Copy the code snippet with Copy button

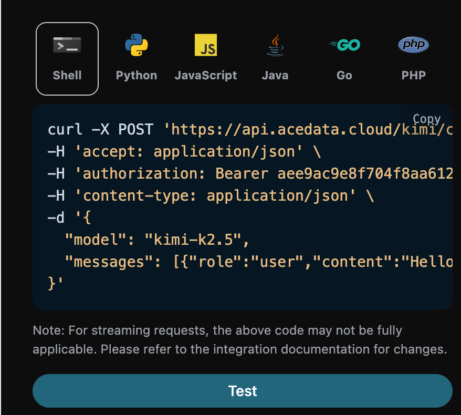click(x=426, y=119)
